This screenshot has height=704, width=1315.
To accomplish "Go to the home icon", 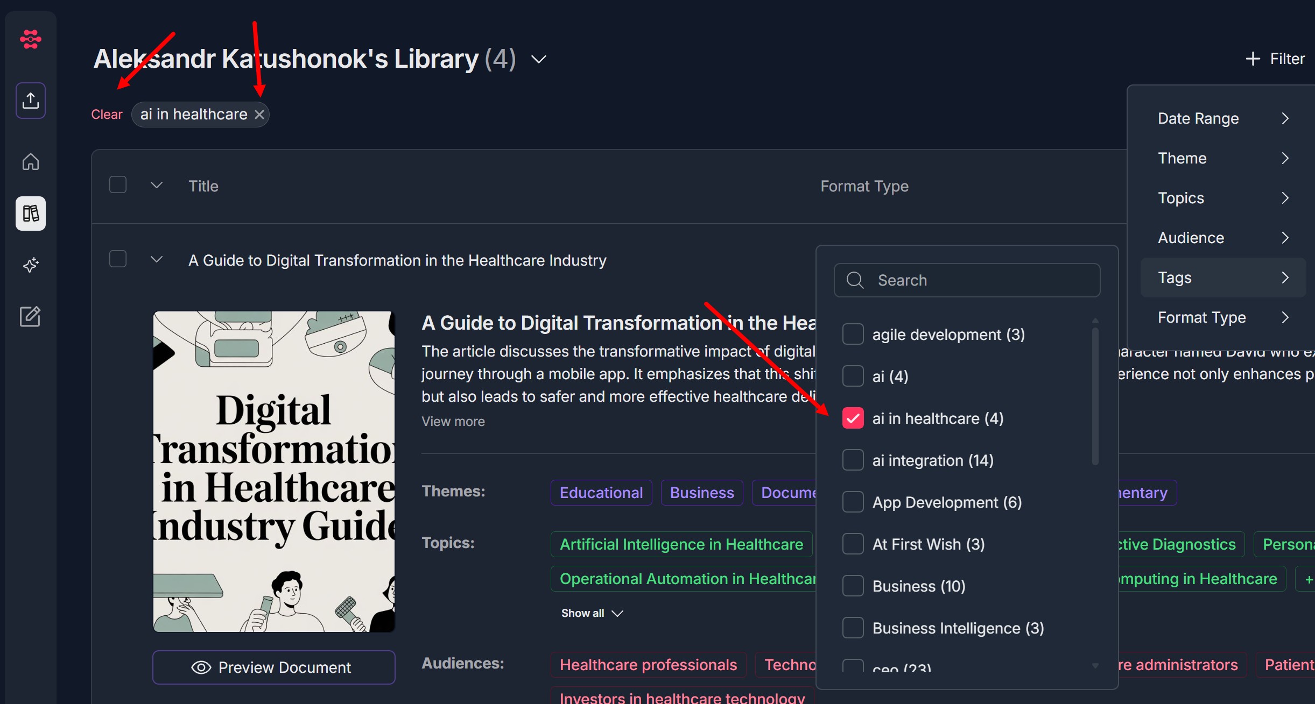I will (31, 162).
